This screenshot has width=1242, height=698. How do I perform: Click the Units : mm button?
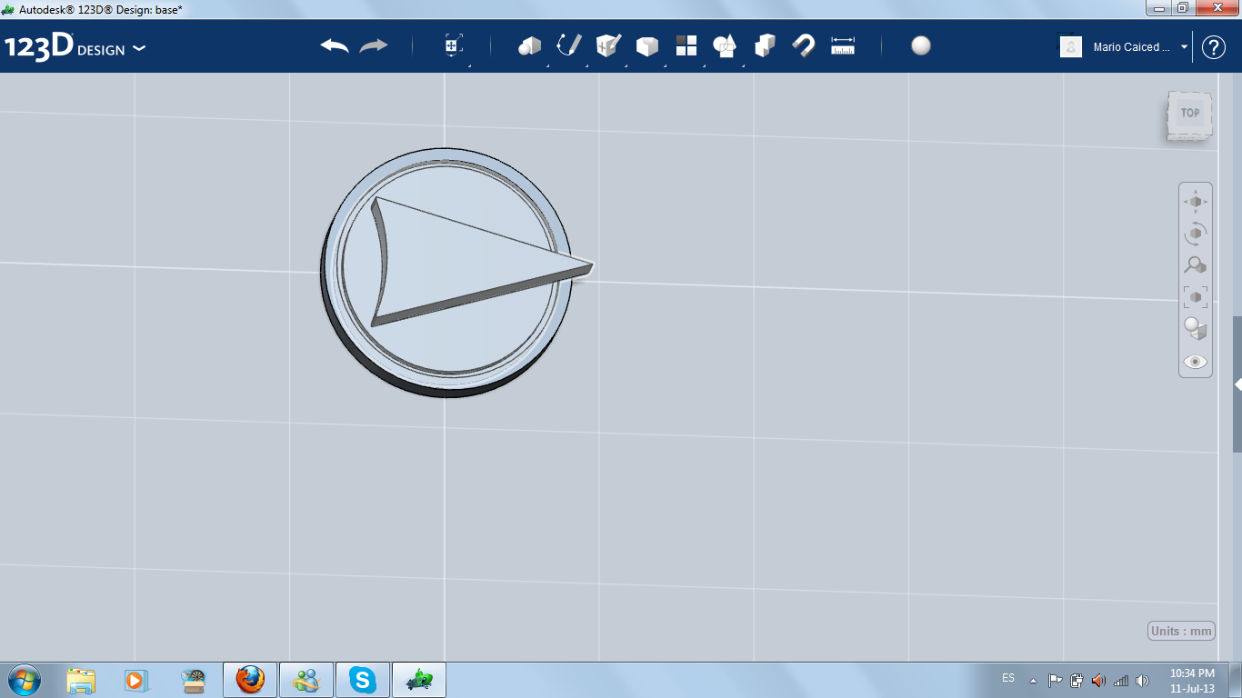pyautogui.click(x=1182, y=631)
